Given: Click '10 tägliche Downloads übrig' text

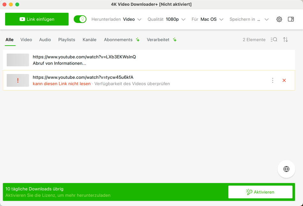Looking at the screenshot, I should pos(34,189).
